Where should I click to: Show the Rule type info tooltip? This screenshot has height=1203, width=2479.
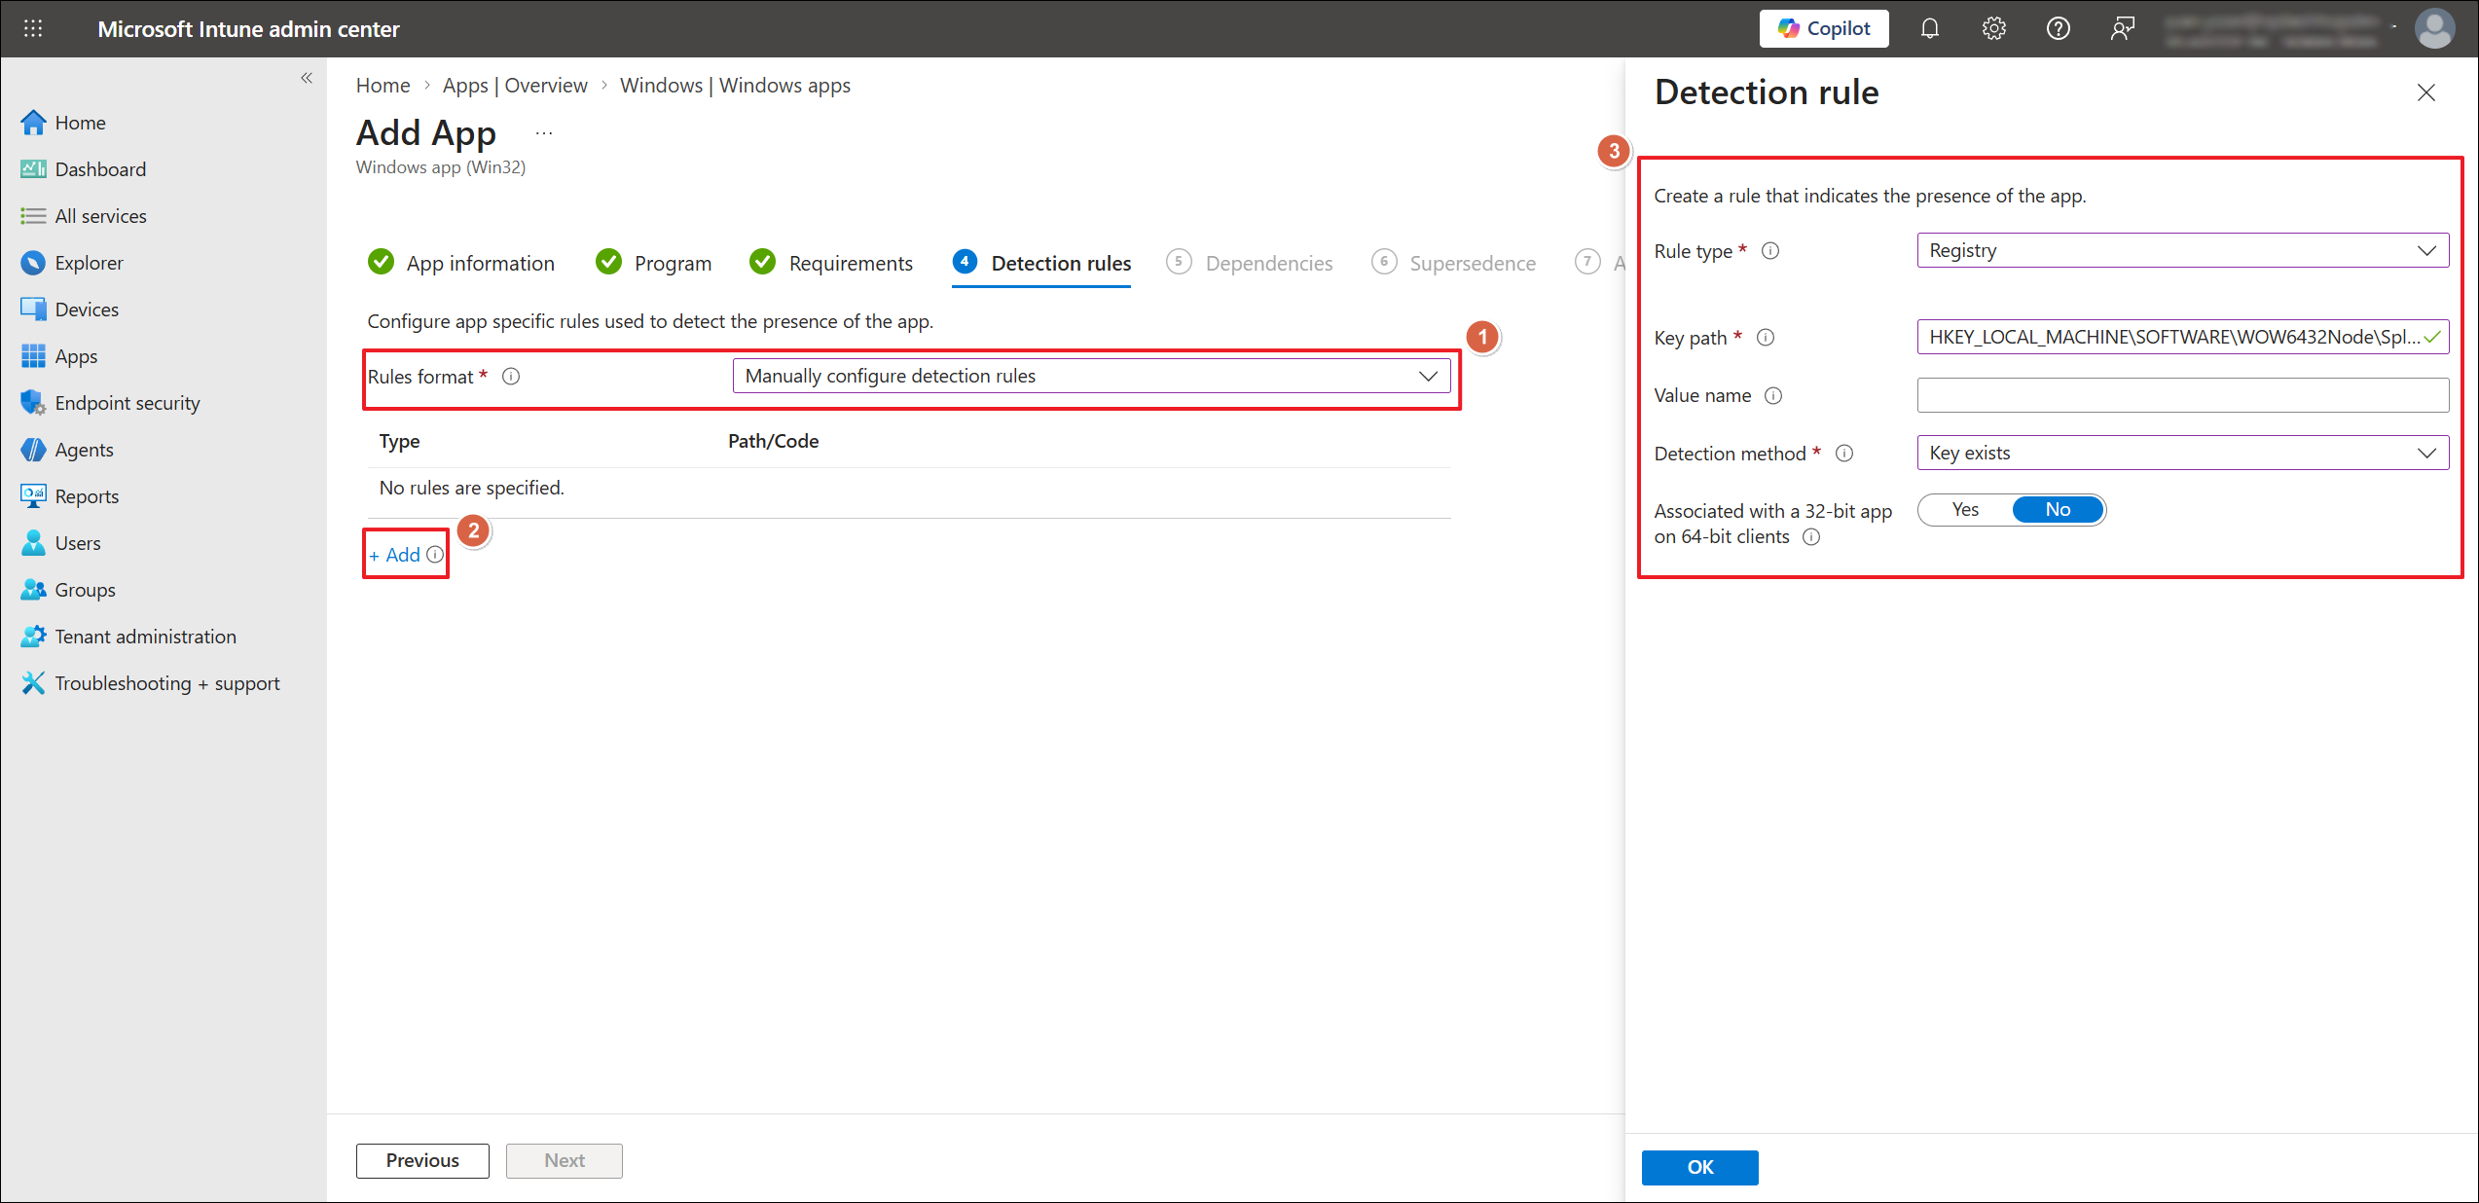[x=1770, y=251]
